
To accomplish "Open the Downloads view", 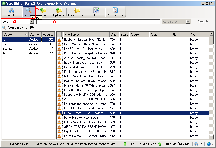I will pyautogui.click(x=43, y=12).
